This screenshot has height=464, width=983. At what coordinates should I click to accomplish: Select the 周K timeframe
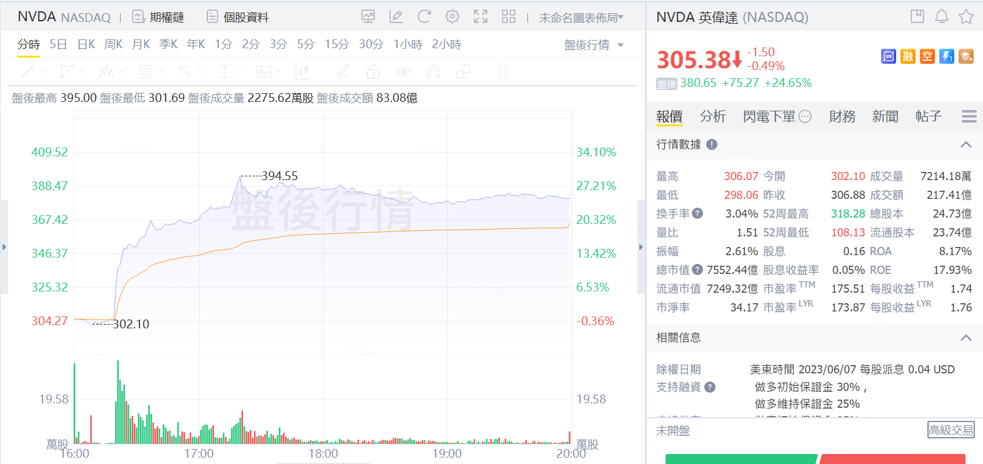coord(114,44)
